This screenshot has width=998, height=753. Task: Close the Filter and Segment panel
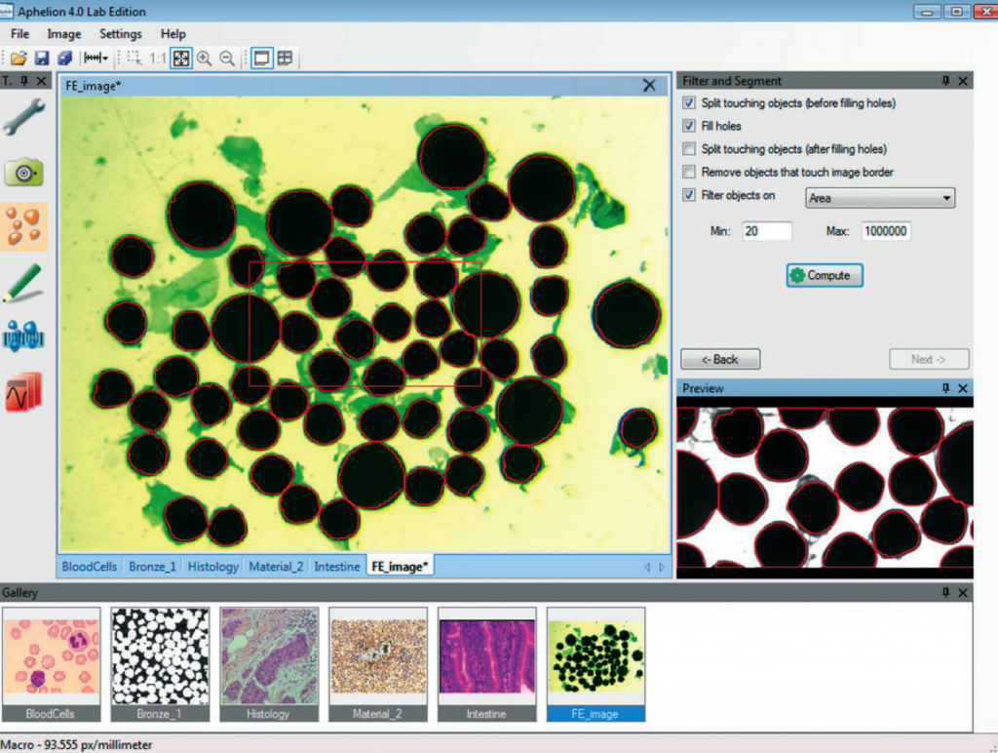pyautogui.click(x=963, y=81)
